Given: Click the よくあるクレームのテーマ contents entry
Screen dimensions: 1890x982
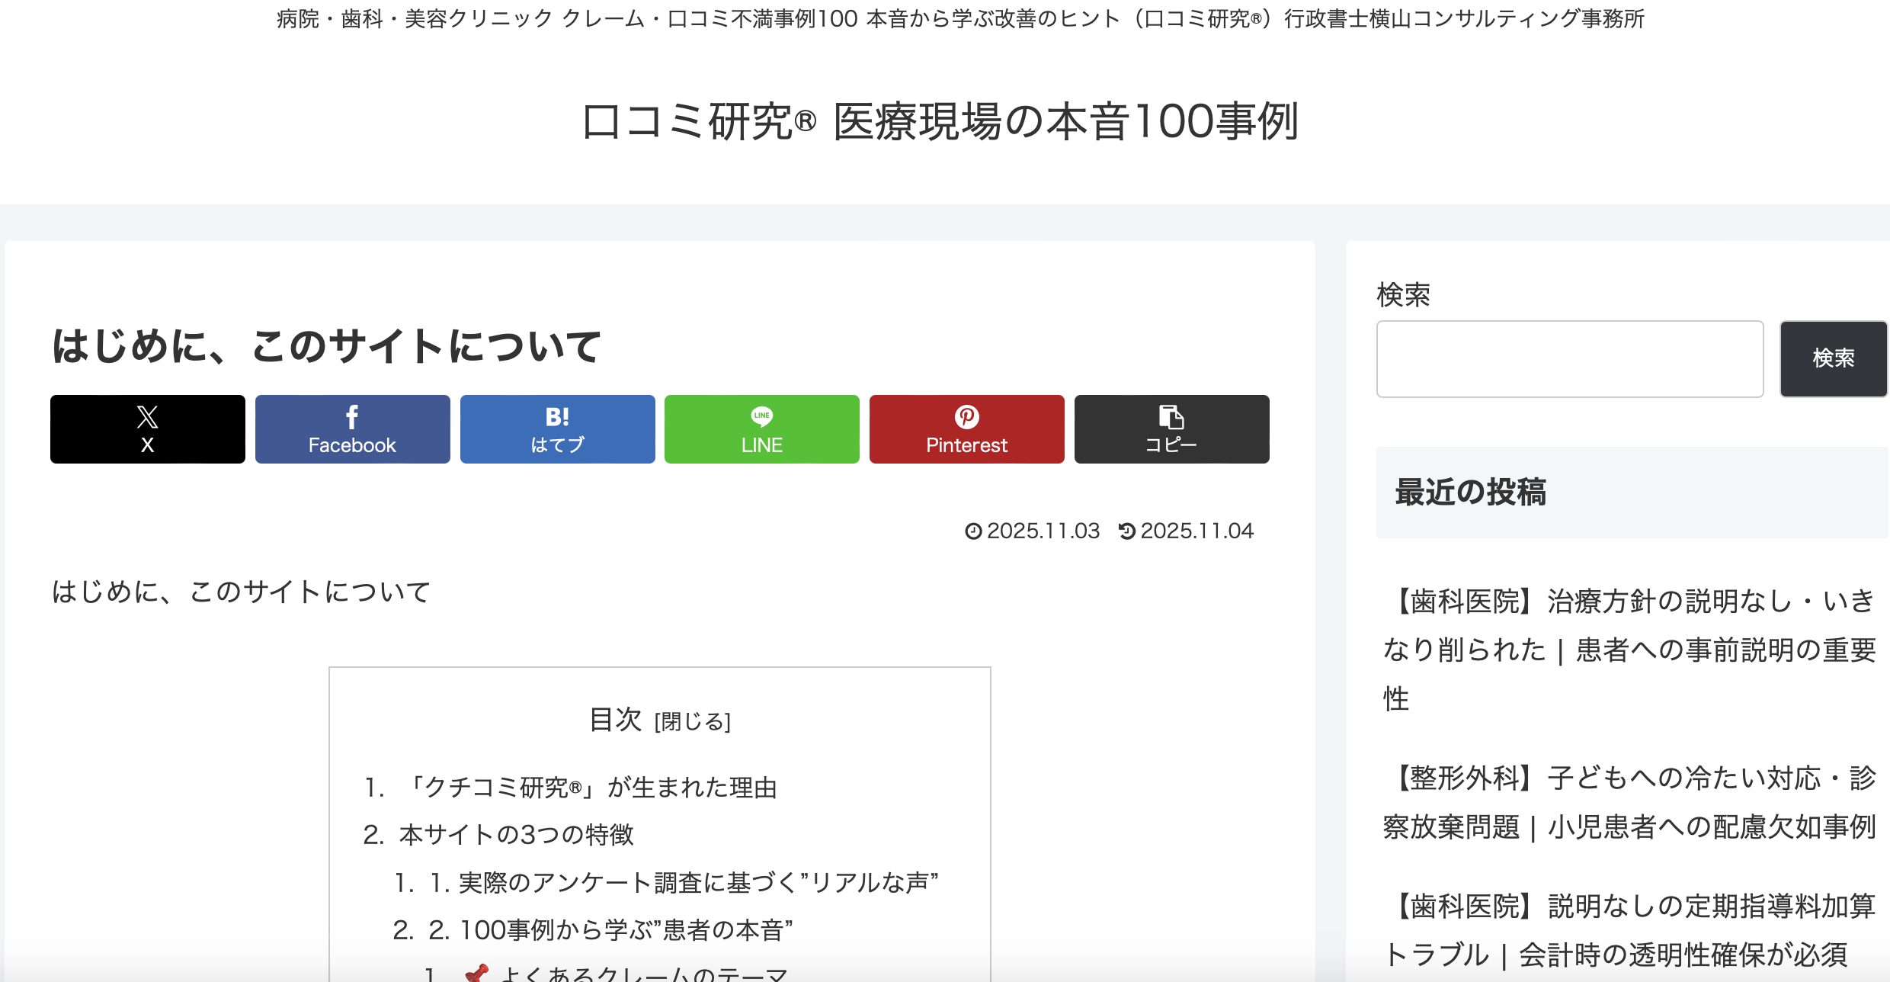Looking at the screenshot, I should pyautogui.click(x=644, y=973).
